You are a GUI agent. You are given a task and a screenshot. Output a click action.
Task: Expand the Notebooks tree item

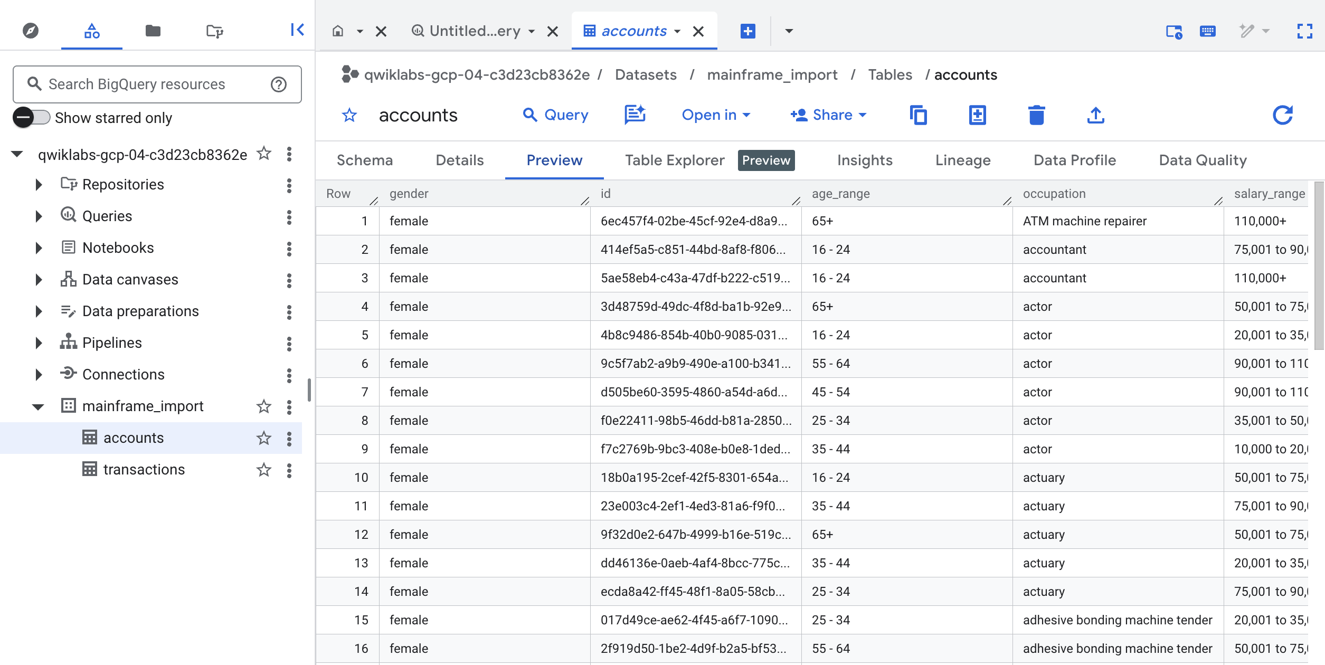37,248
